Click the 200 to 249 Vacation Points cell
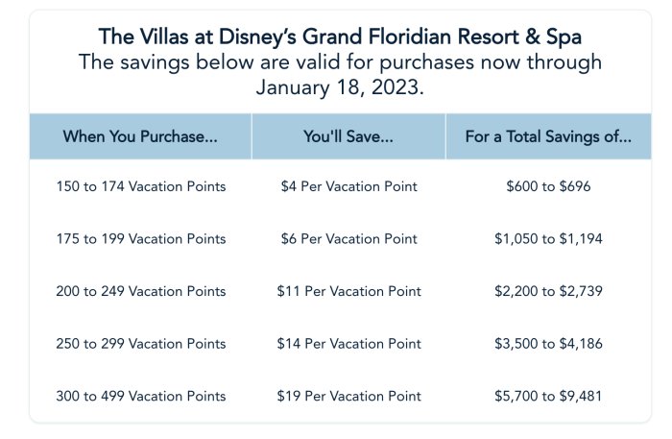The image size is (672, 439). 141,291
